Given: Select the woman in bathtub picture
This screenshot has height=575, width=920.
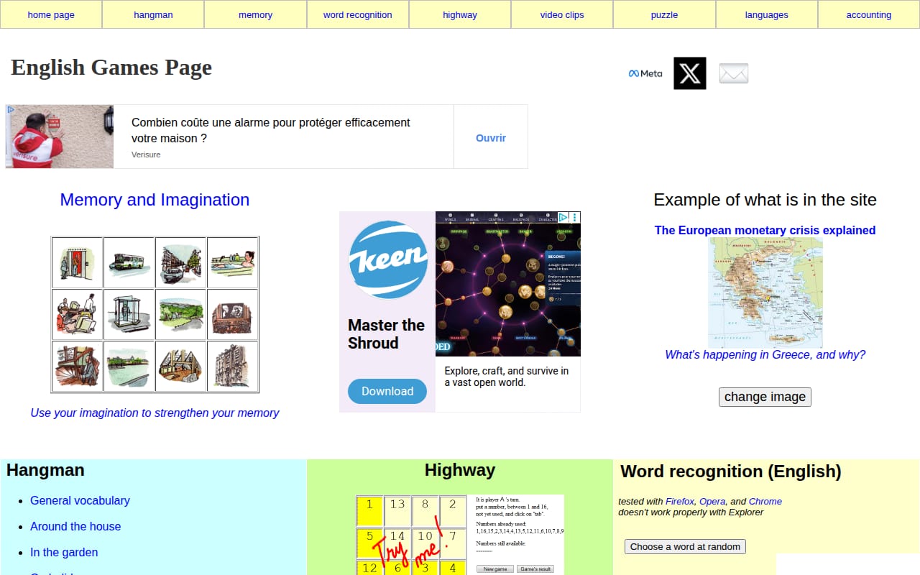Looking at the screenshot, I should tap(232, 263).
